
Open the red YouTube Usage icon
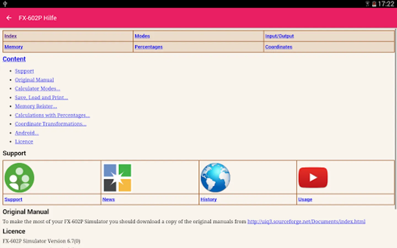click(313, 177)
